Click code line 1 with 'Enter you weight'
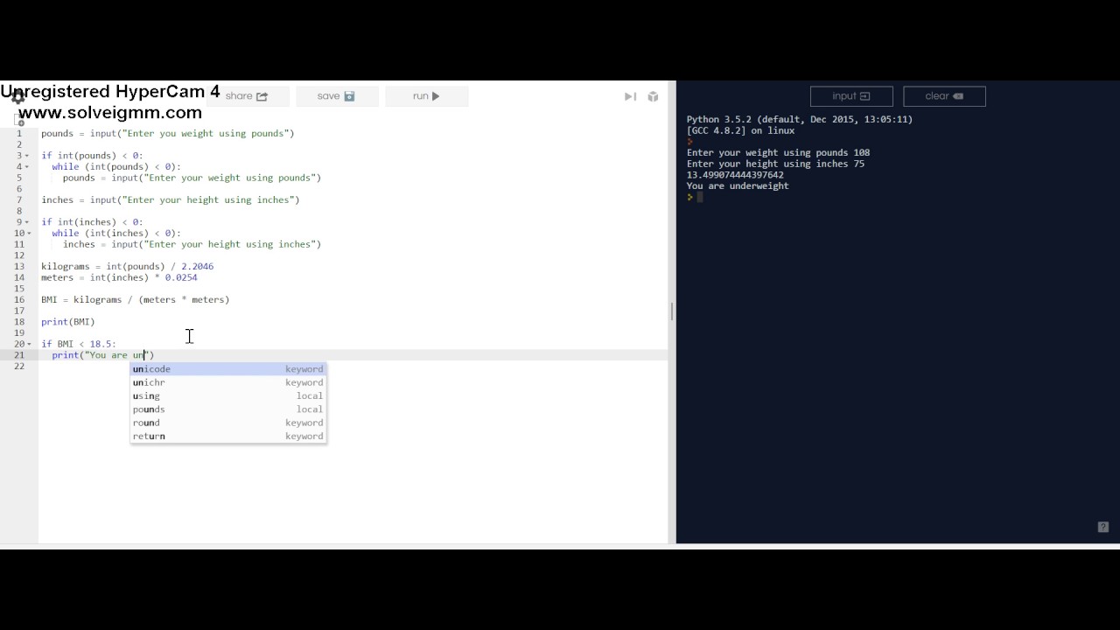The width and height of the screenshot is (1120, 630). [x=167, y=134]
